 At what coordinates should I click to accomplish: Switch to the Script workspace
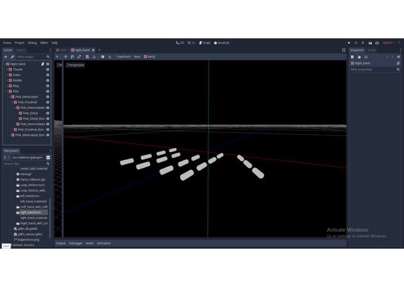tap(205, 43)
